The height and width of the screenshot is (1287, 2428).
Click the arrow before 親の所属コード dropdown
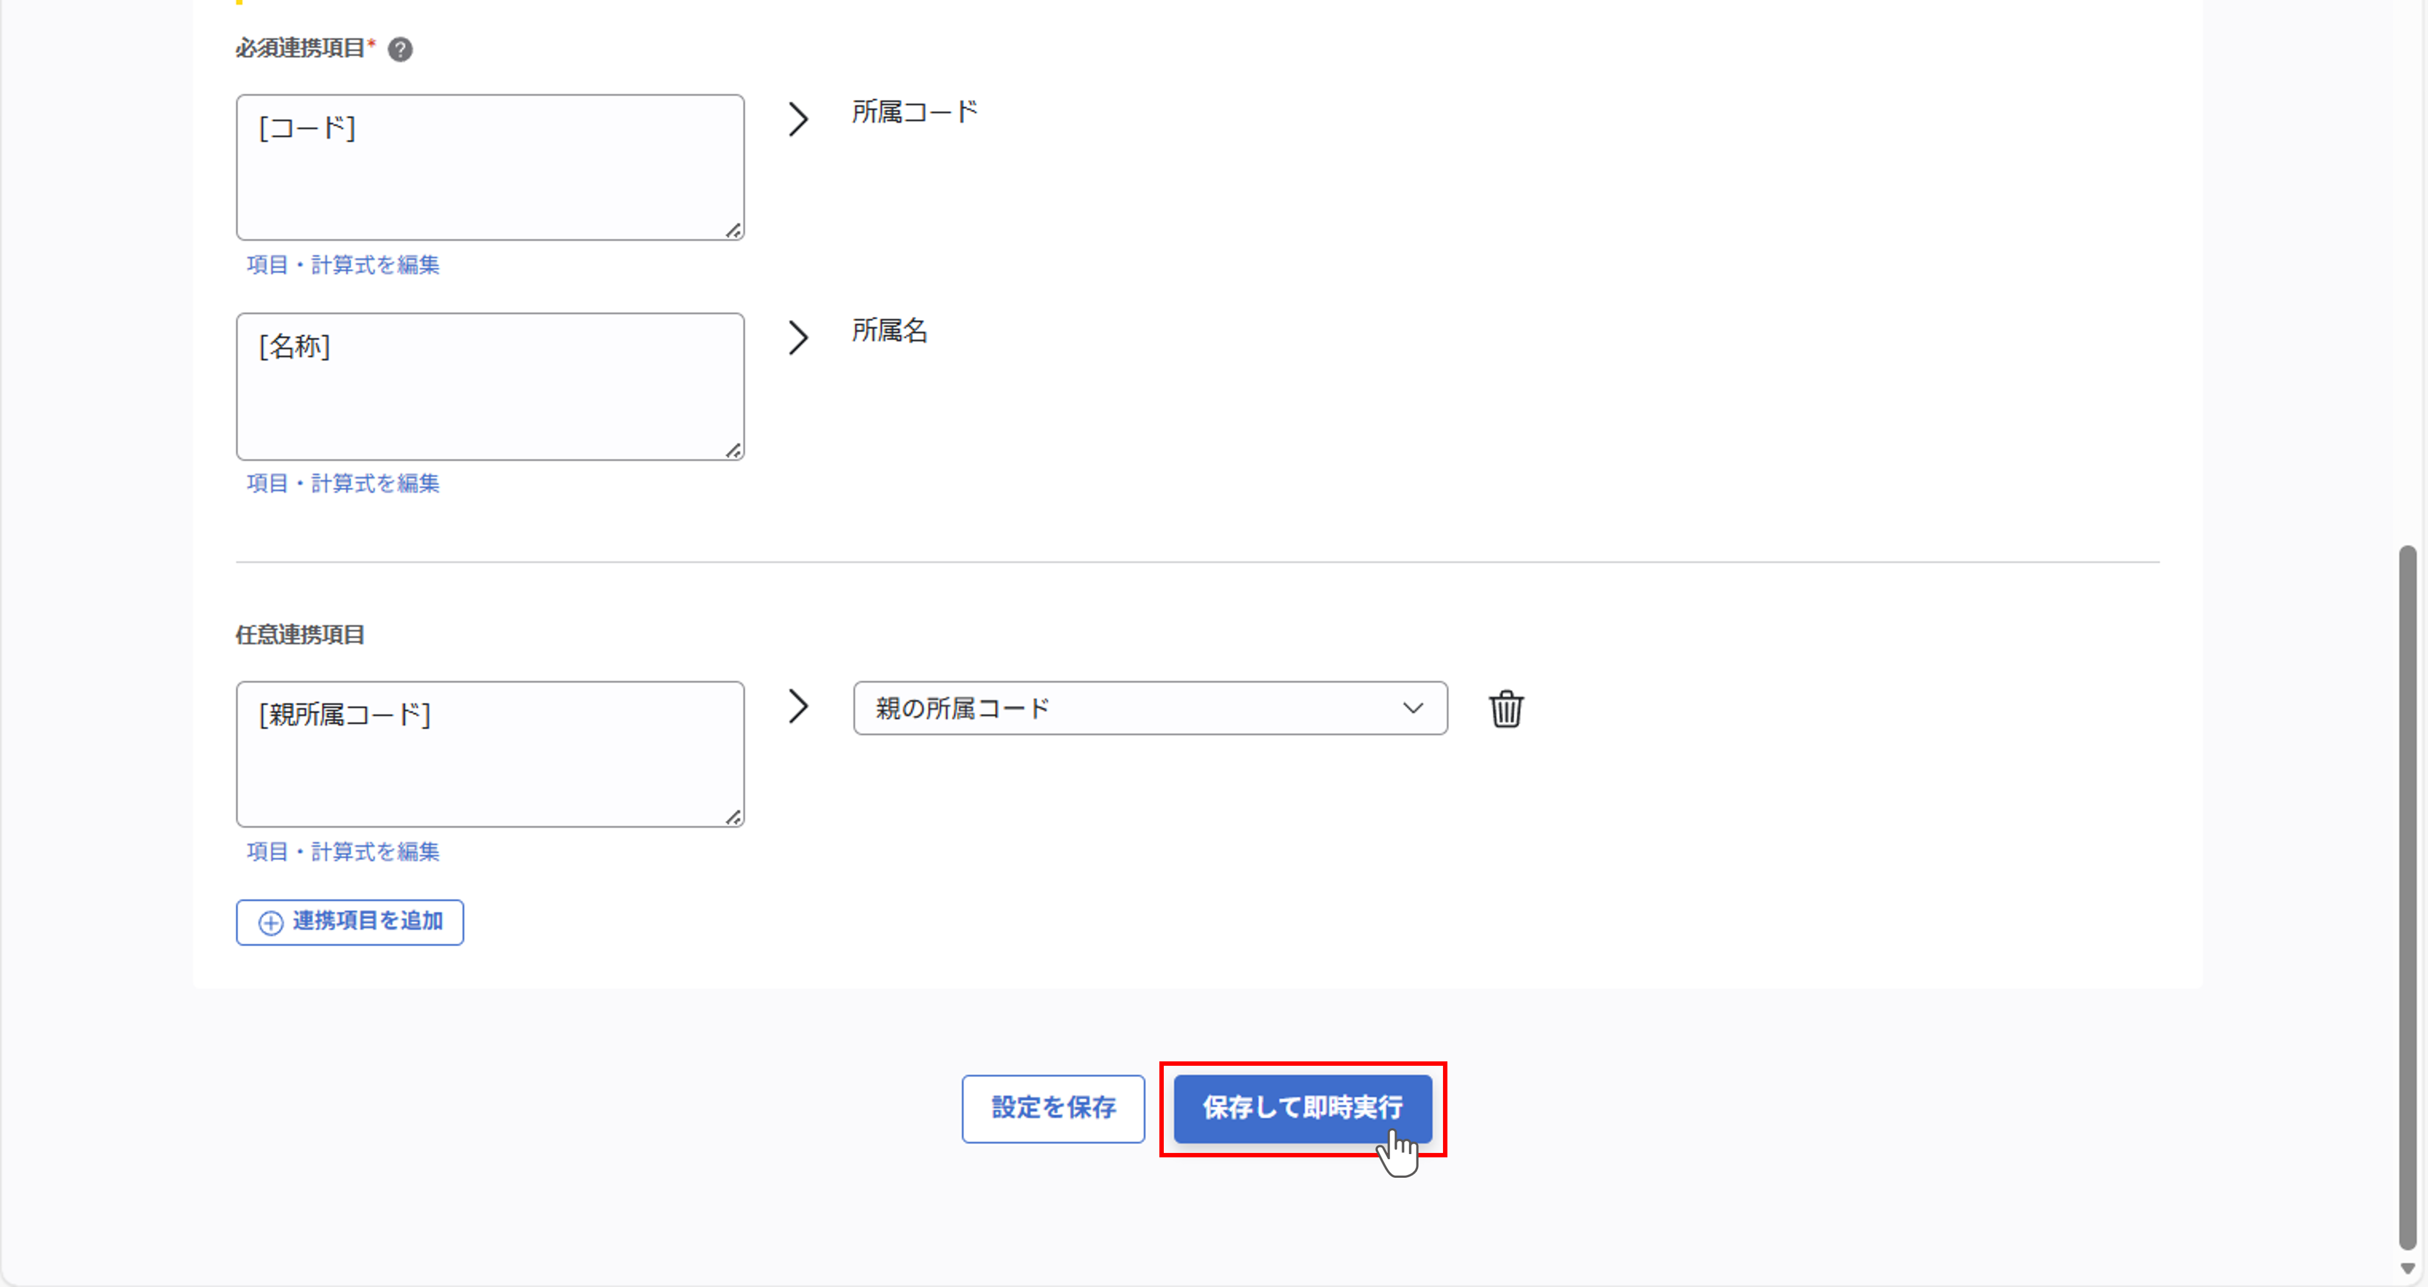[797, 706]
